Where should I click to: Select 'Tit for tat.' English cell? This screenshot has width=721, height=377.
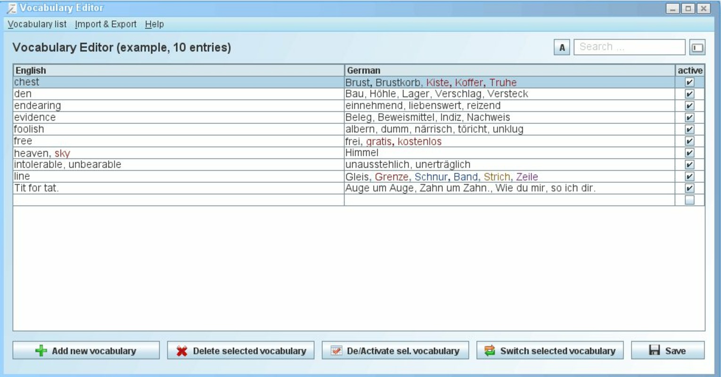[179, 188]
